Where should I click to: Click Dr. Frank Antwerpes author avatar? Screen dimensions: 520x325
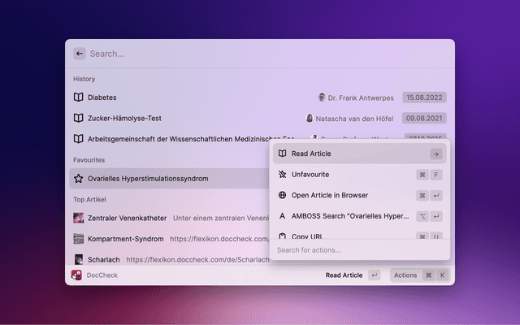[322, 97]
